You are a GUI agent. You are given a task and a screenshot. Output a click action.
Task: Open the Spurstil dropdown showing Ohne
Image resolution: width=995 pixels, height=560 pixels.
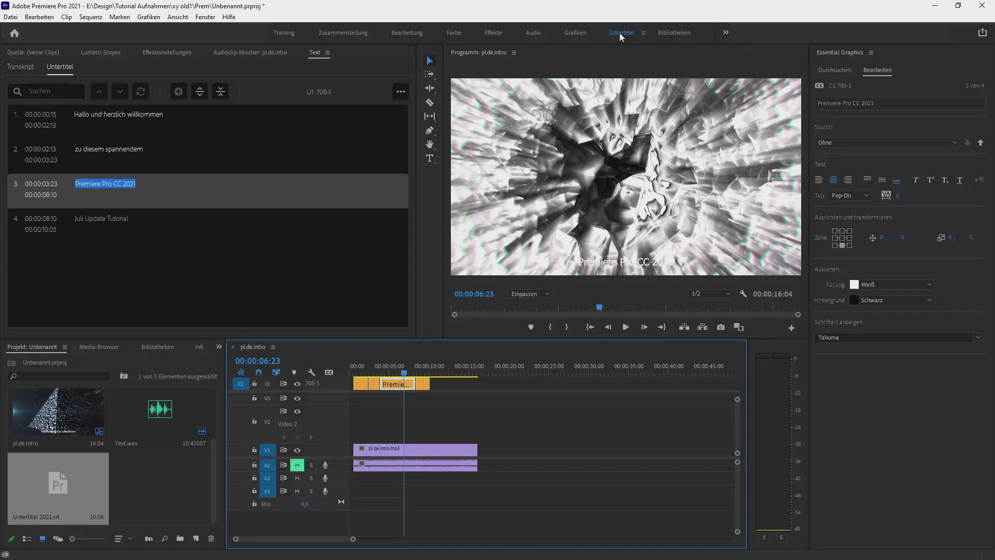pos(887,143)
